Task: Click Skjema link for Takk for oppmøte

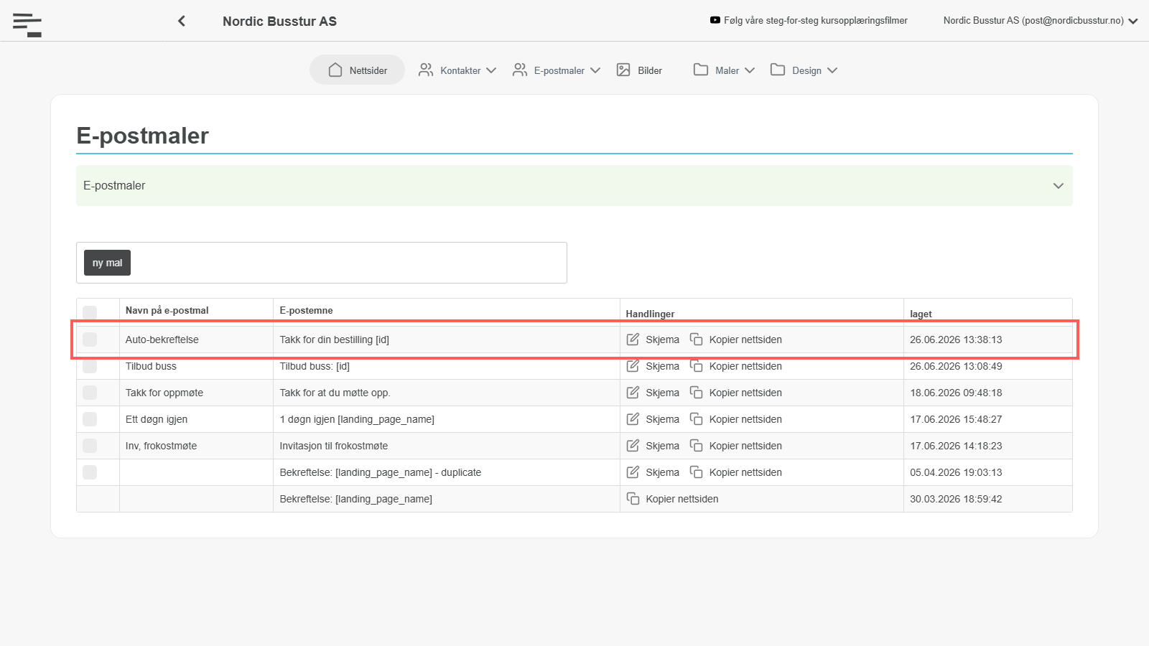Action: 662,393
